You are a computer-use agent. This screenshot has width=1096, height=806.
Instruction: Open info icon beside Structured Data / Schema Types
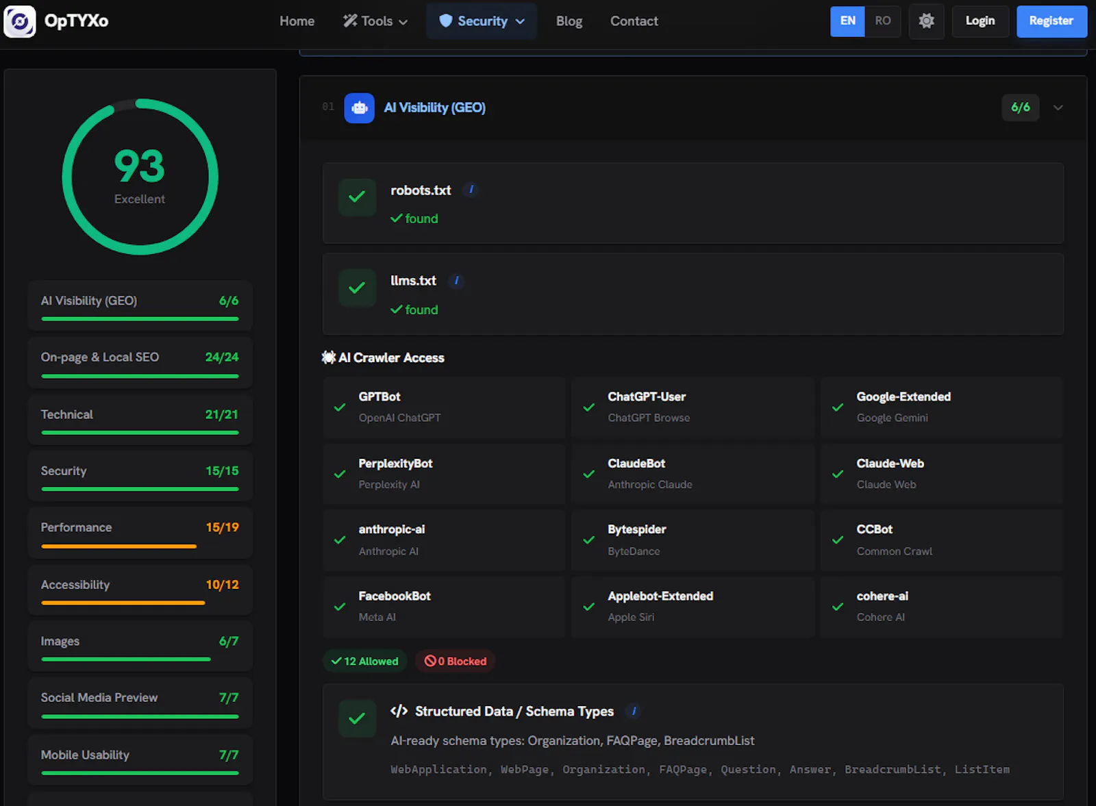pyautogui.click(x=634, y=711)
